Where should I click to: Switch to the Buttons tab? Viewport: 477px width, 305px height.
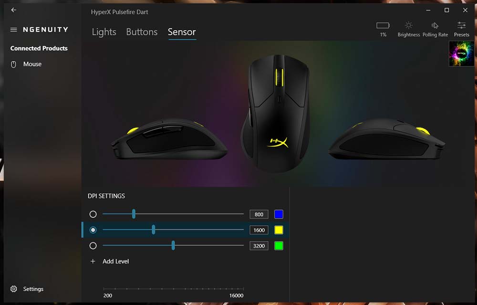pyautogui.click(x=142, y=32)
